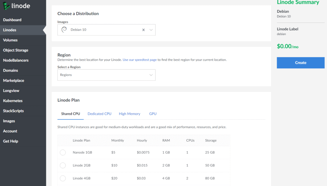Screen dimensions: 327x186
Task: Open Volumes from the sidebar
Action: coord(11,40)
